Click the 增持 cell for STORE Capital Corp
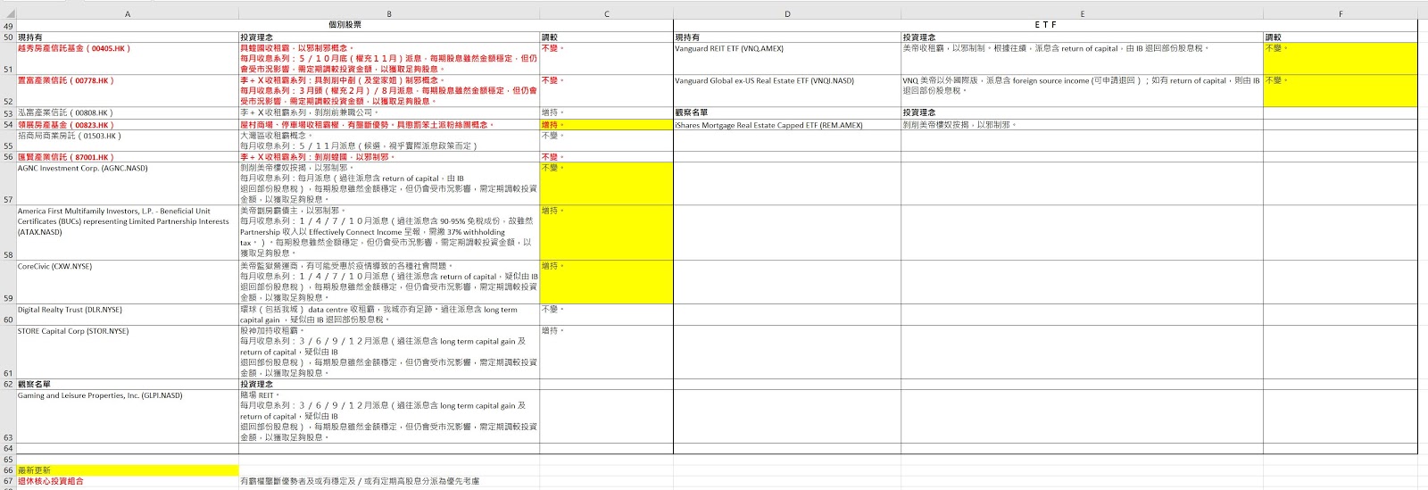 tap(606, 352)
